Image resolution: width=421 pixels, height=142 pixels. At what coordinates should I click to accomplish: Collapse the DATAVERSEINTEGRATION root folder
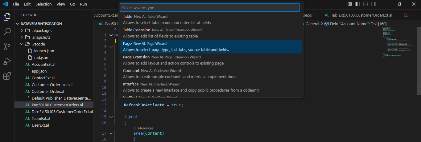click(18, 24)
